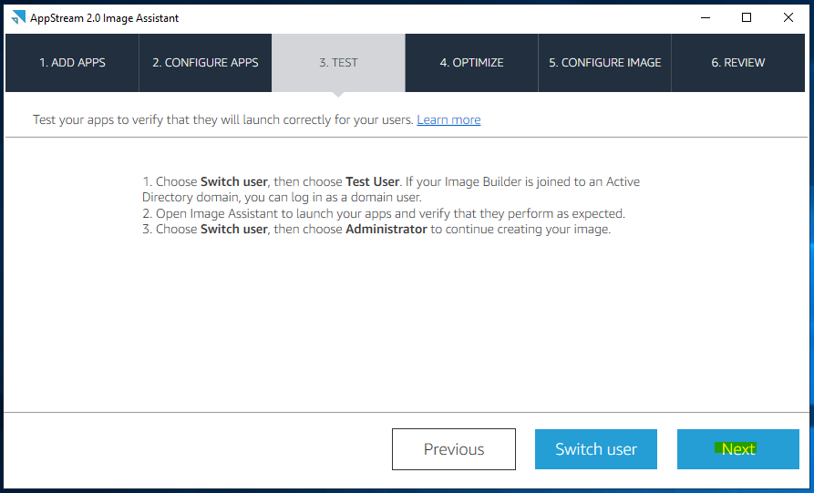Click the bold Administrator text in step 3

(386, 230)
